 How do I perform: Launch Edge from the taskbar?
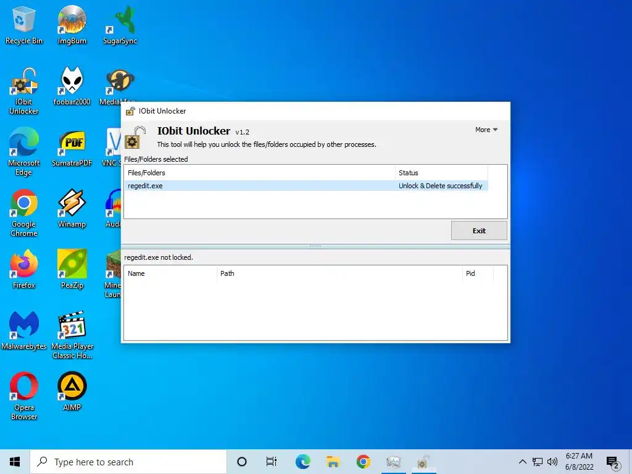click(x=302, y=462)
